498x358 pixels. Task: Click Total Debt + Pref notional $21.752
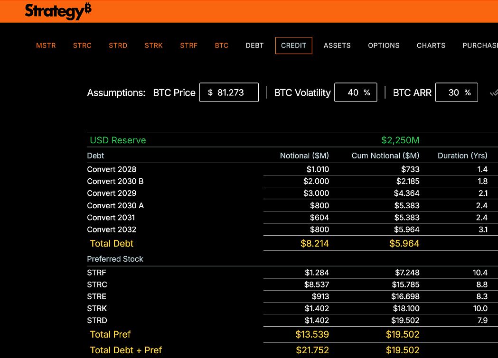click(x=312, y=350)
